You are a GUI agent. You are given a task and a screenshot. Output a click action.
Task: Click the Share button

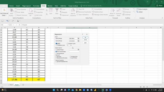[159, 6]
